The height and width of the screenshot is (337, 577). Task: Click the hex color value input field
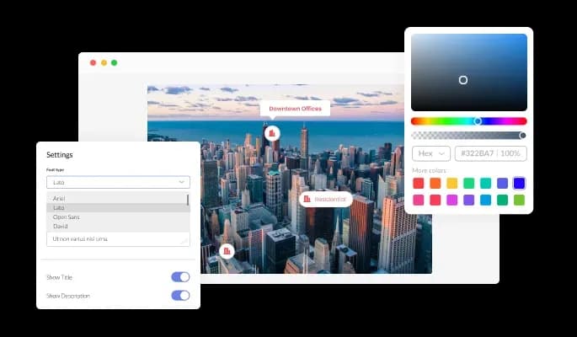[x=490, y=153]
